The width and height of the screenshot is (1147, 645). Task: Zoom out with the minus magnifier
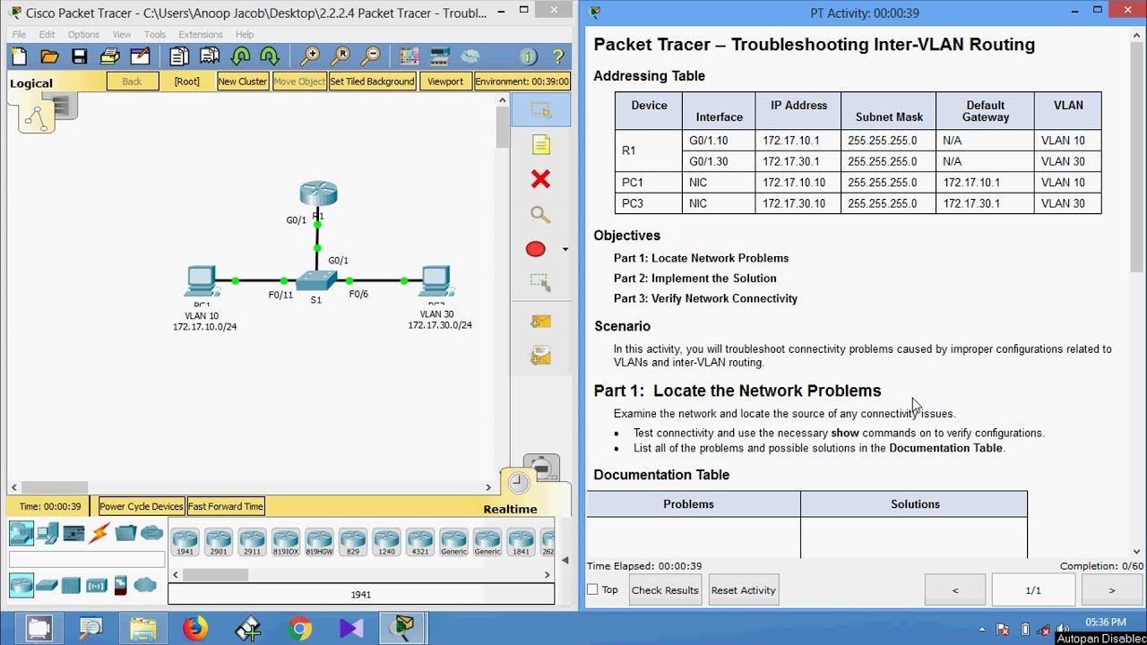tap(370, 56)
